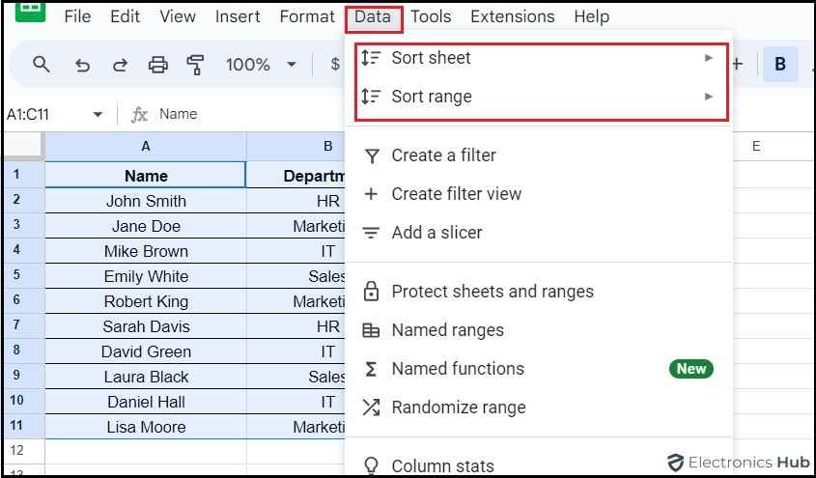
Task: Open the Extensions menu
Action: coord(513,16)
